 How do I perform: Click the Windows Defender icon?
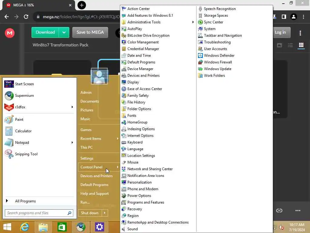coord(200,56)
